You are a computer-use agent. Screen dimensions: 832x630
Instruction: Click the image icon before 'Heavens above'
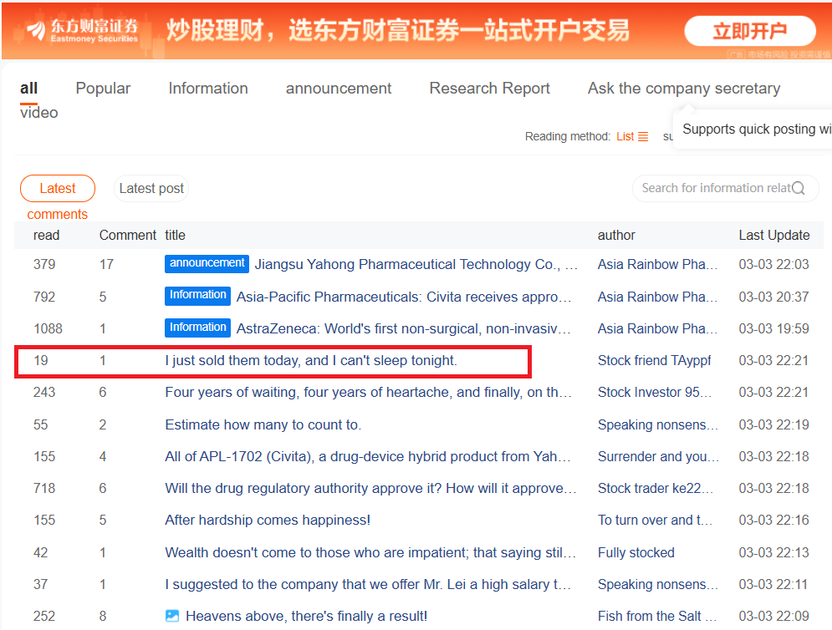[172, 616]
